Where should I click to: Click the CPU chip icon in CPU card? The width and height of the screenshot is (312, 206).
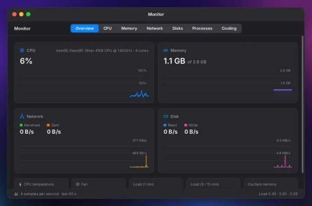(22, 51)
